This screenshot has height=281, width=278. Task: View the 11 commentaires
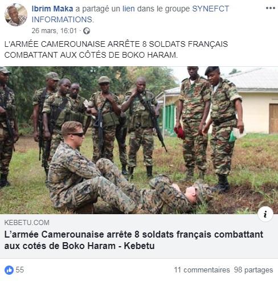click(202, 270)
